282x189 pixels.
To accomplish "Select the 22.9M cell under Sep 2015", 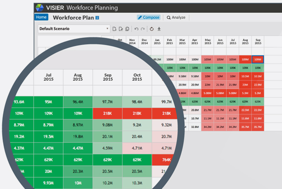I will point(258,85).
